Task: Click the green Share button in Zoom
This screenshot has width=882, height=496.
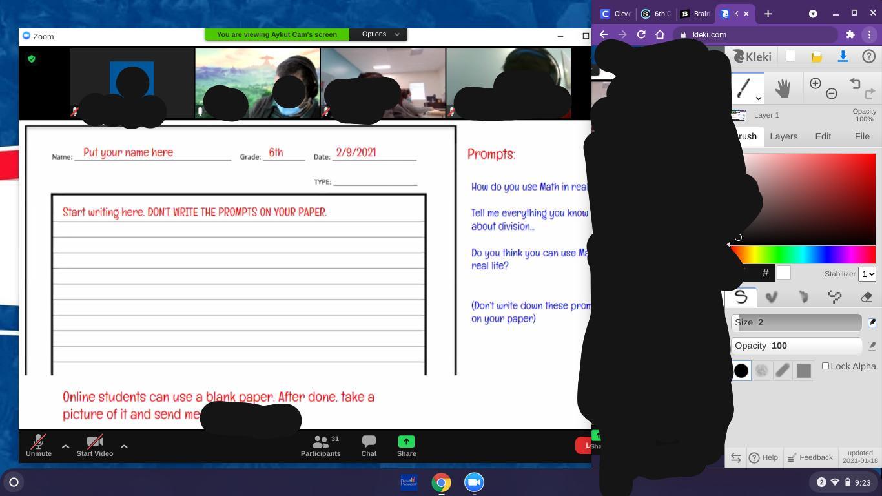Action: point(406,446)
